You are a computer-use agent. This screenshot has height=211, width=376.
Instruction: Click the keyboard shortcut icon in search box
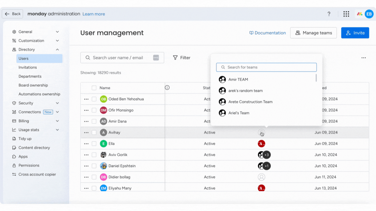pos(156,58)
